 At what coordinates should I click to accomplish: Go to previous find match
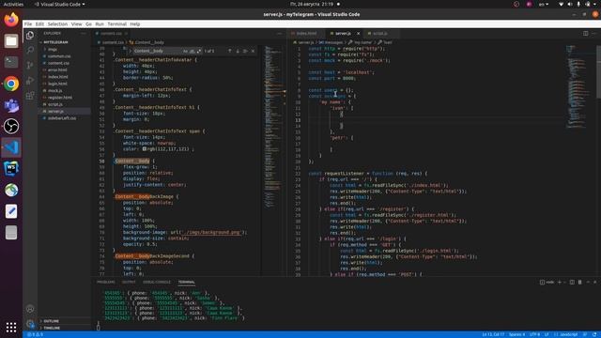click(229, 51)
